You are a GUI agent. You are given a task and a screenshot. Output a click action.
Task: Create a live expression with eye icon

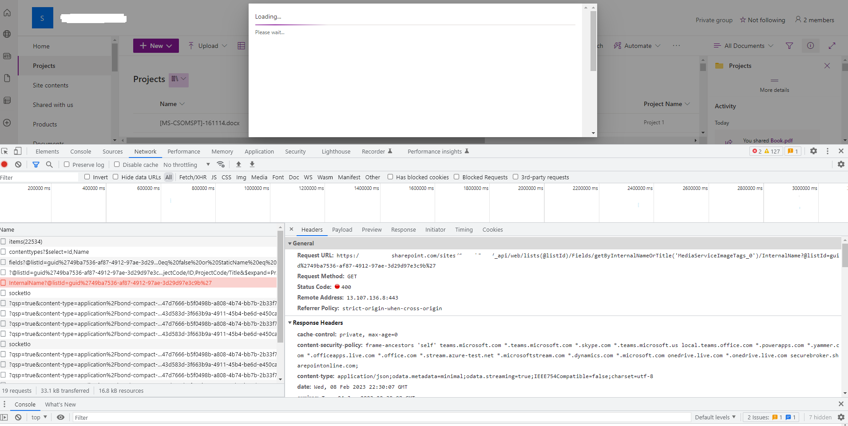coord(61,417)
